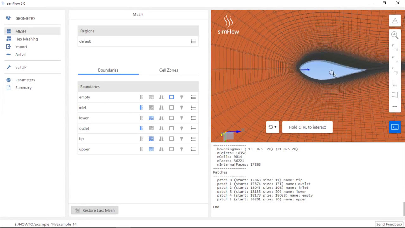Click the Restore Last Mesh button
The width and height of the screenshot is (405, 228).
[x=94, y=210]
